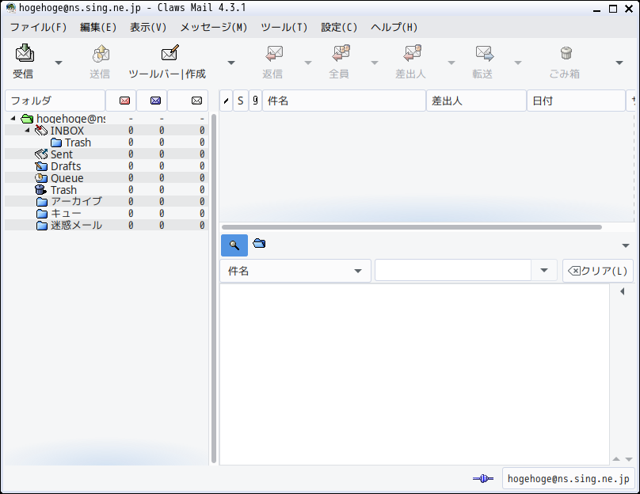Collapse the INBOX folder tree node

(28, 130)
